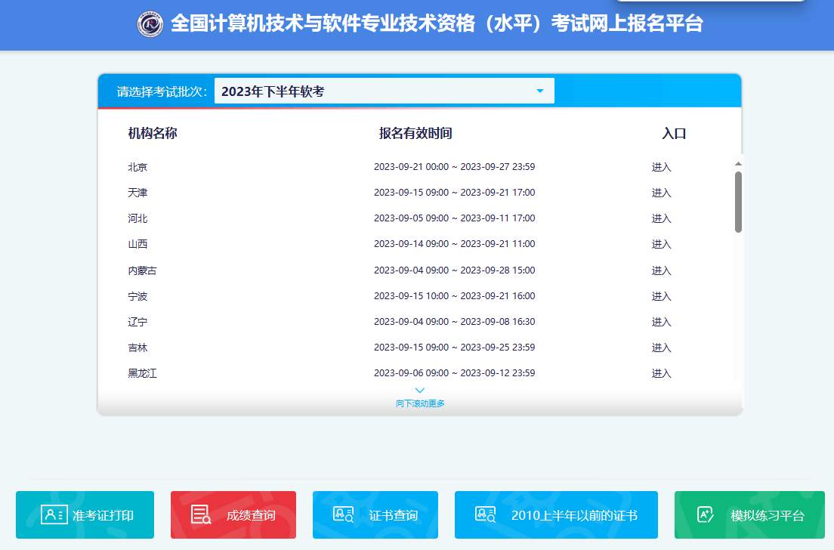Click the arrow on 2023年下半年软考 selector
This screenshot has width=834, height=550.
[x=539, y=90]
